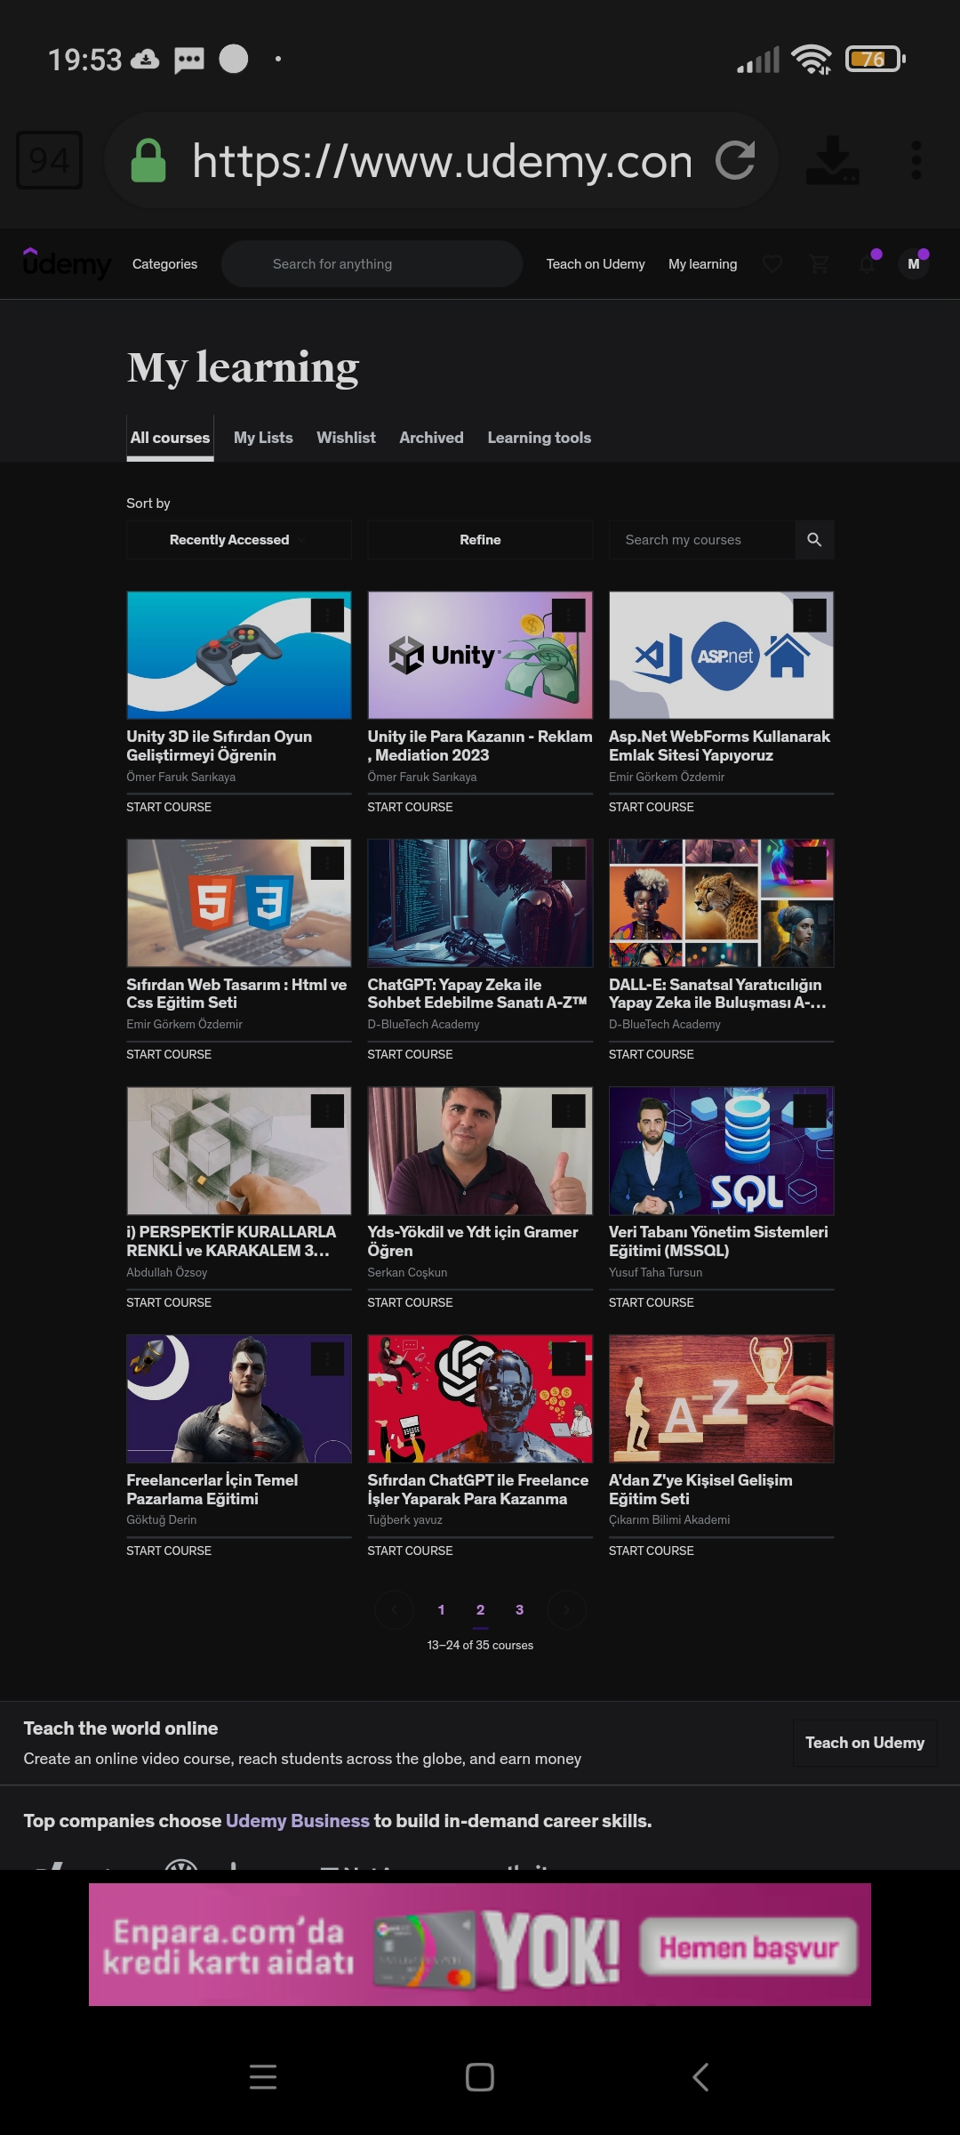Open options menu on Unity 3D course card

(x=327, y=615)
